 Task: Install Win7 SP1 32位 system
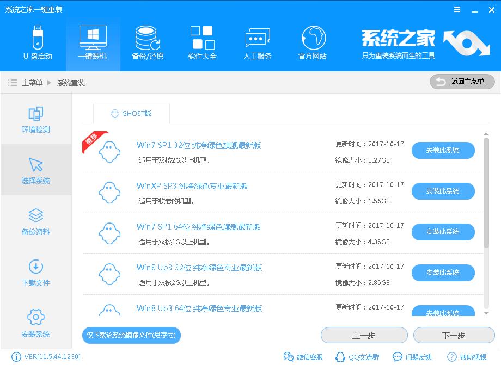click(x=443, y=151)
